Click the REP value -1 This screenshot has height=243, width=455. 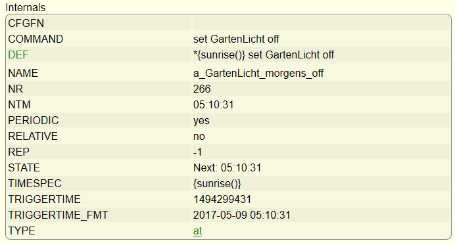pyautogui.click(x=198, y=152)
